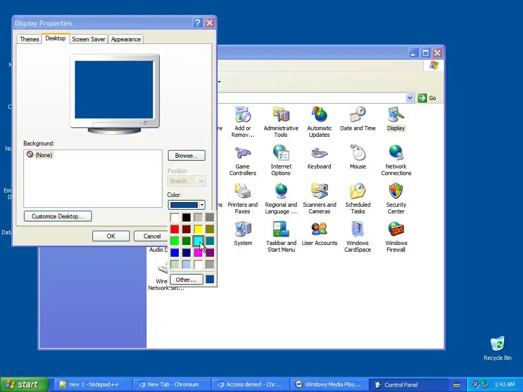Switch to New Tab - Chromium taskbar item

coord(172,384)
